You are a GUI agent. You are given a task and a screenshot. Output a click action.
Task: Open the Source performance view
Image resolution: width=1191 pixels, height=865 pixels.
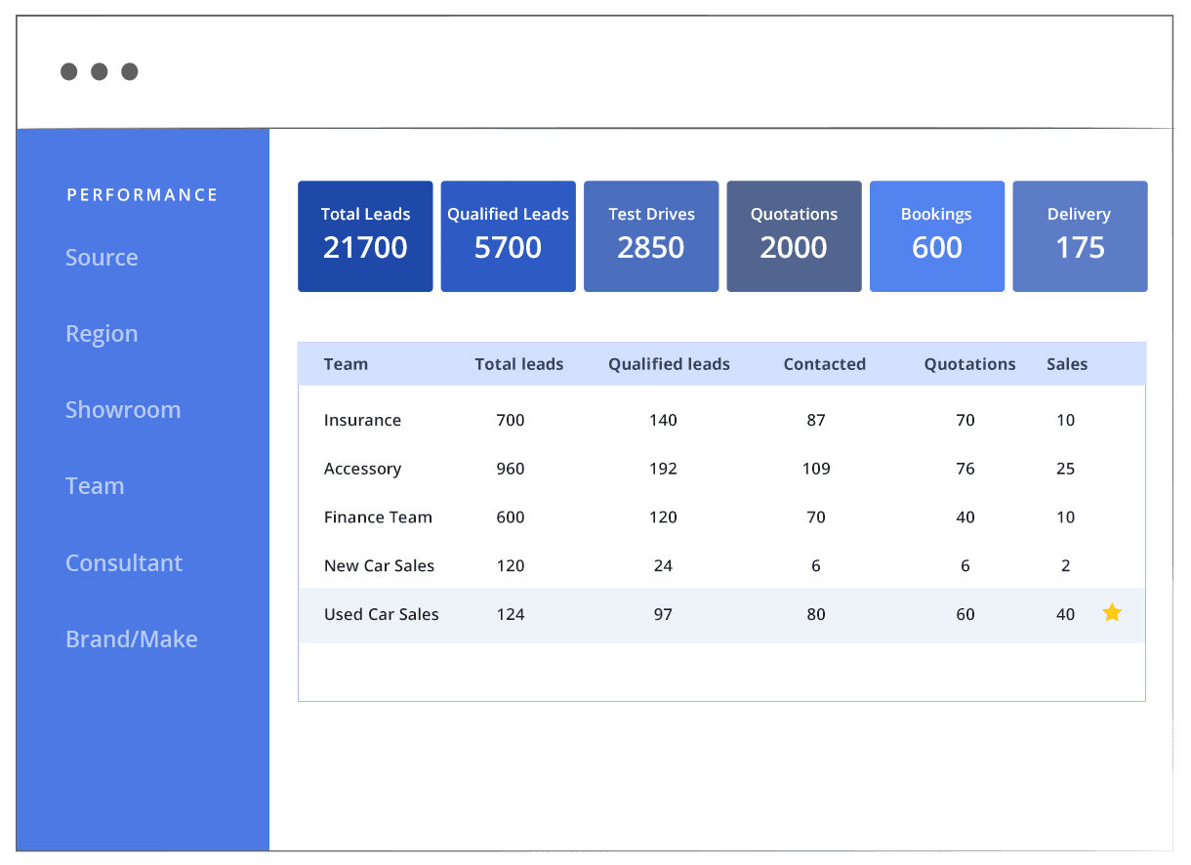pos(102,258)
